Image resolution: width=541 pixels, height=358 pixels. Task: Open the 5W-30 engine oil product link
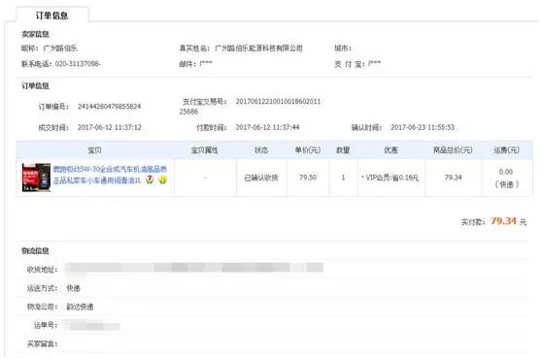point(110,175)
